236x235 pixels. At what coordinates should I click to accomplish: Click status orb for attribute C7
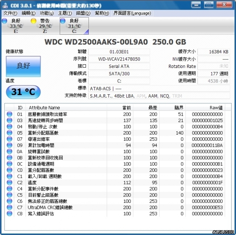pos(10,207)
